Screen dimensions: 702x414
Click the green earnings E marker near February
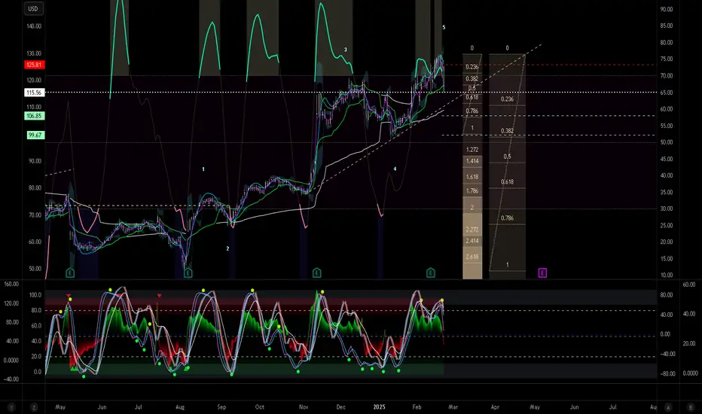pyautogui.click(x=431, y=272)
